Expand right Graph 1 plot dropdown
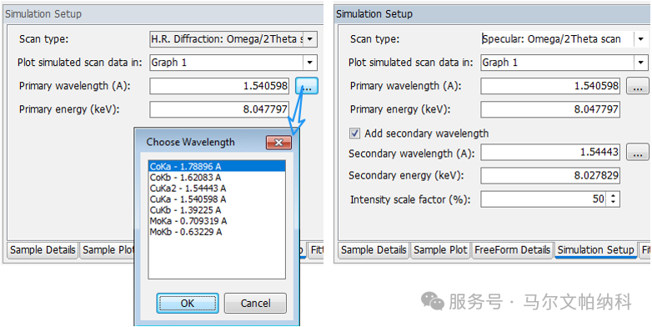 [641, 63]
